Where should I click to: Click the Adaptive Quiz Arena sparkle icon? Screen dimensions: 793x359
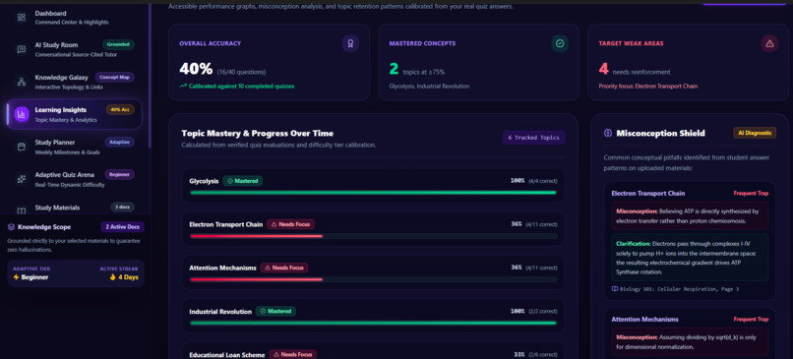[x=22, y=179]
